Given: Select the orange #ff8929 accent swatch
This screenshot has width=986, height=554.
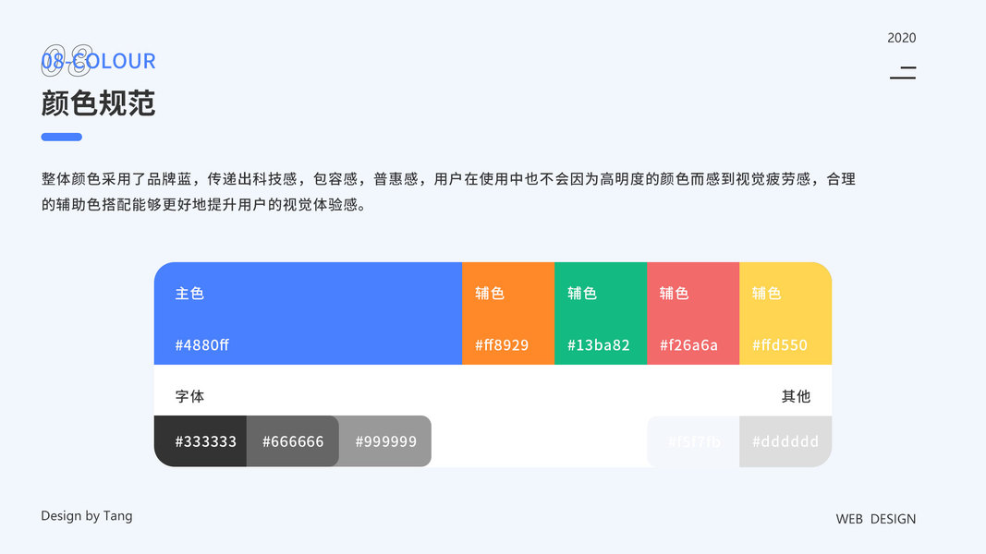Looking at the screenshot, I should click(x=508, y=313).
